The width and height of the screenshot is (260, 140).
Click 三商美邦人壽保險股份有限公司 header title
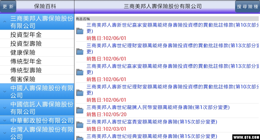163,6
